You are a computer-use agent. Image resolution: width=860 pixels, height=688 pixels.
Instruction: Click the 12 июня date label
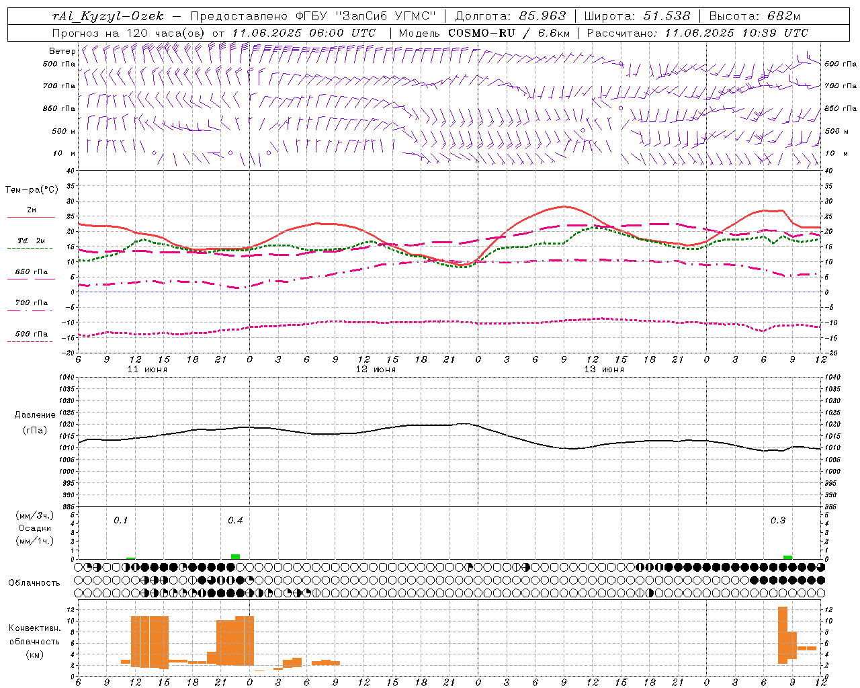point(376,369)
